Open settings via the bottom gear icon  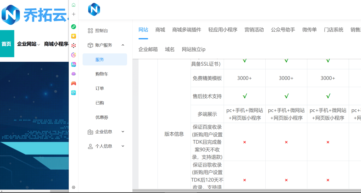tap(74, 187)
